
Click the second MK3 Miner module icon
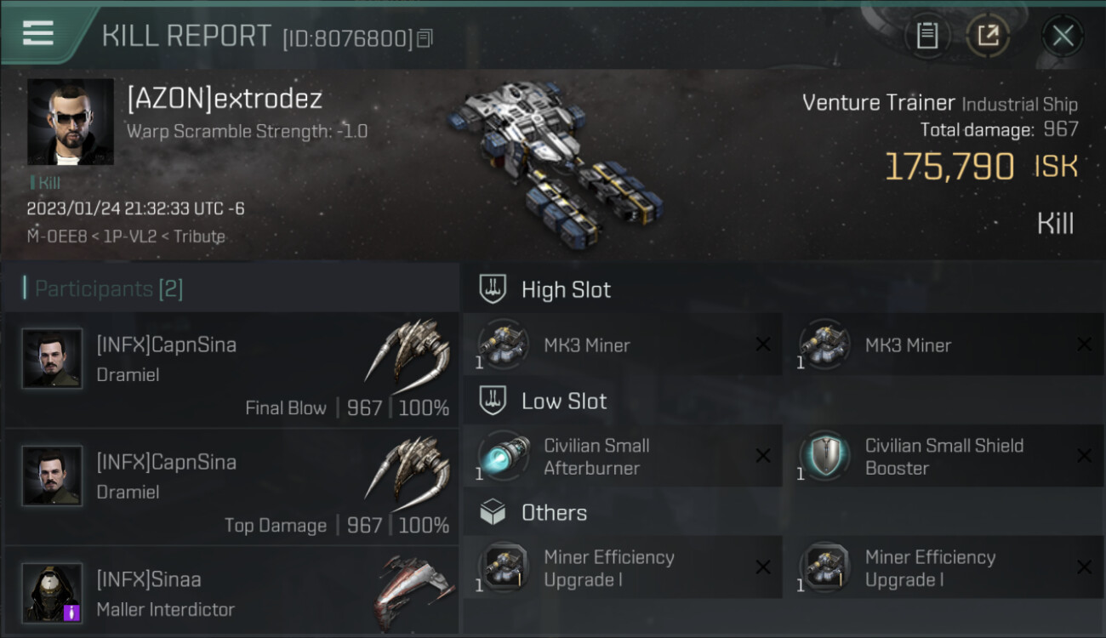pos(824,345)
